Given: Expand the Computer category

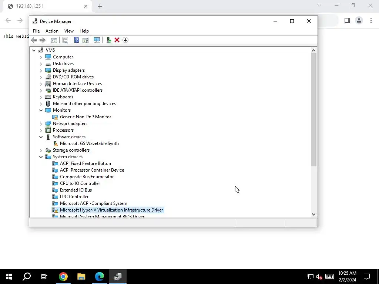Looking at the screenshot, I should coord(41,57).
